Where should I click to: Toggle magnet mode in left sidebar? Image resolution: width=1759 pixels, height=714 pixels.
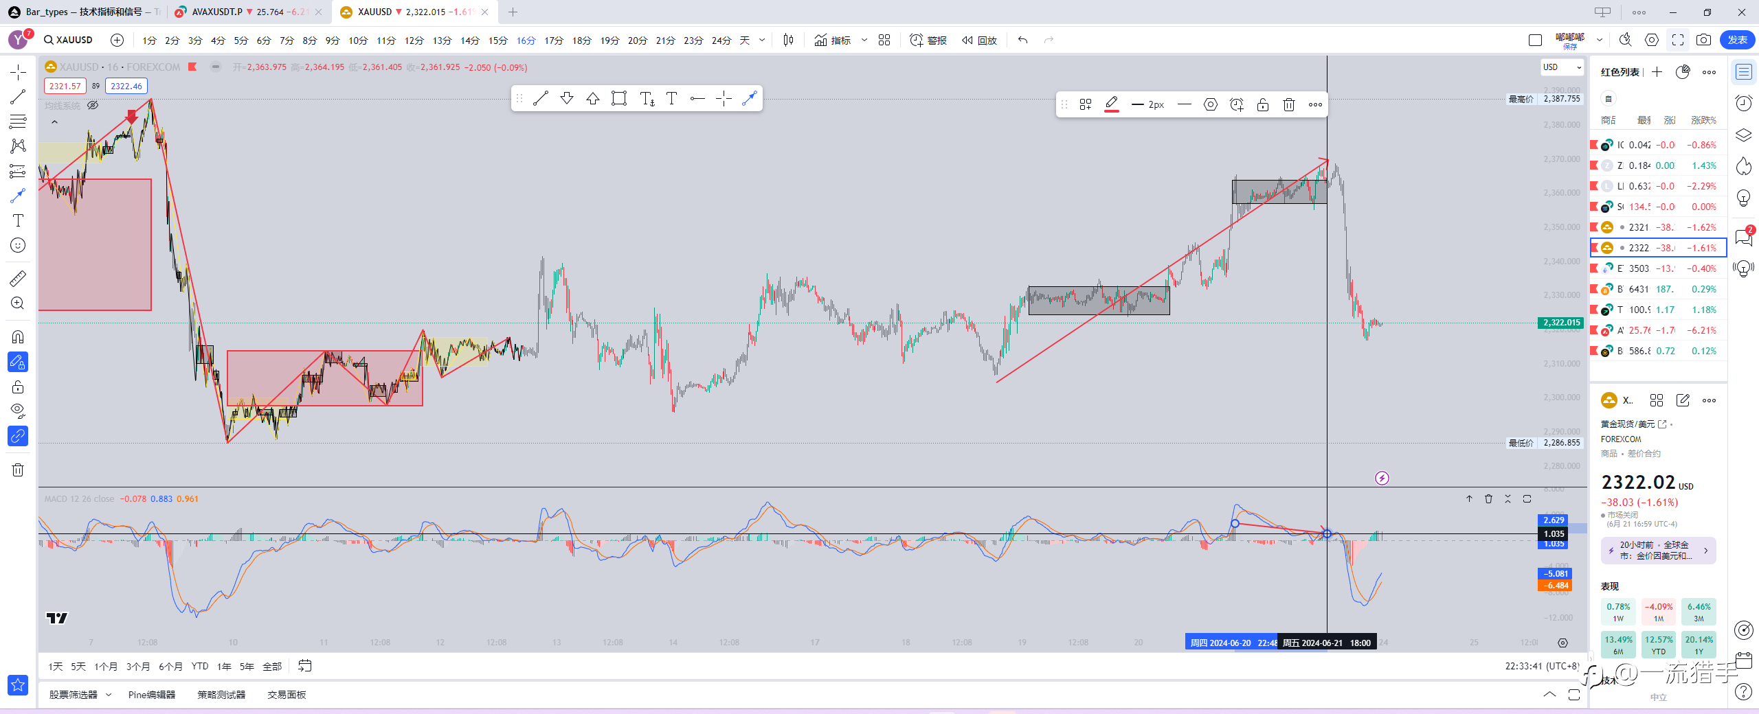(18, 336)
